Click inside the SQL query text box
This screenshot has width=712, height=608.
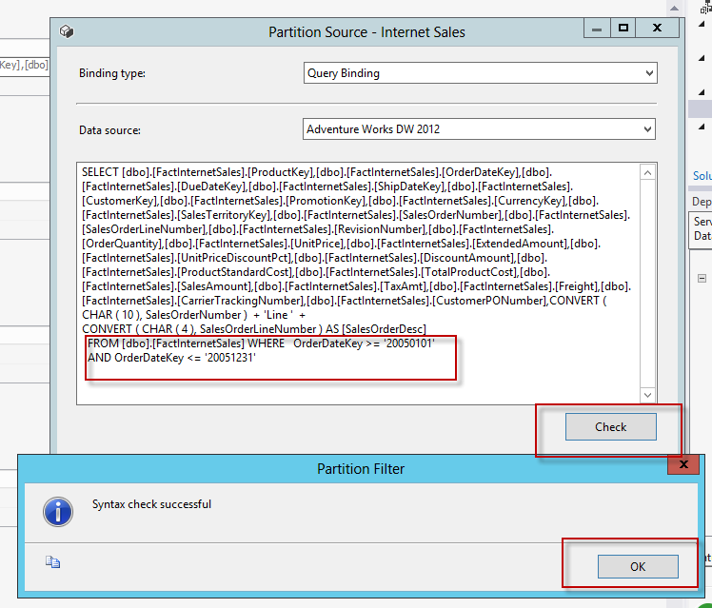359,284
